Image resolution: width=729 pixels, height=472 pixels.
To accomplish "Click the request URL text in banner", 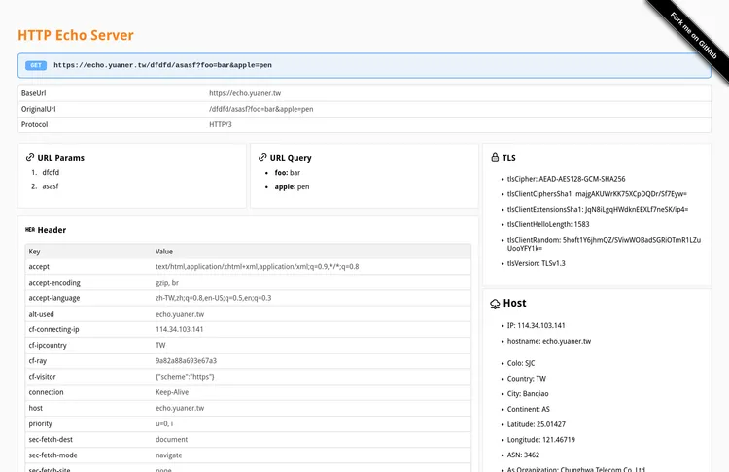I will pyautogui.click(x=162, y=65).
